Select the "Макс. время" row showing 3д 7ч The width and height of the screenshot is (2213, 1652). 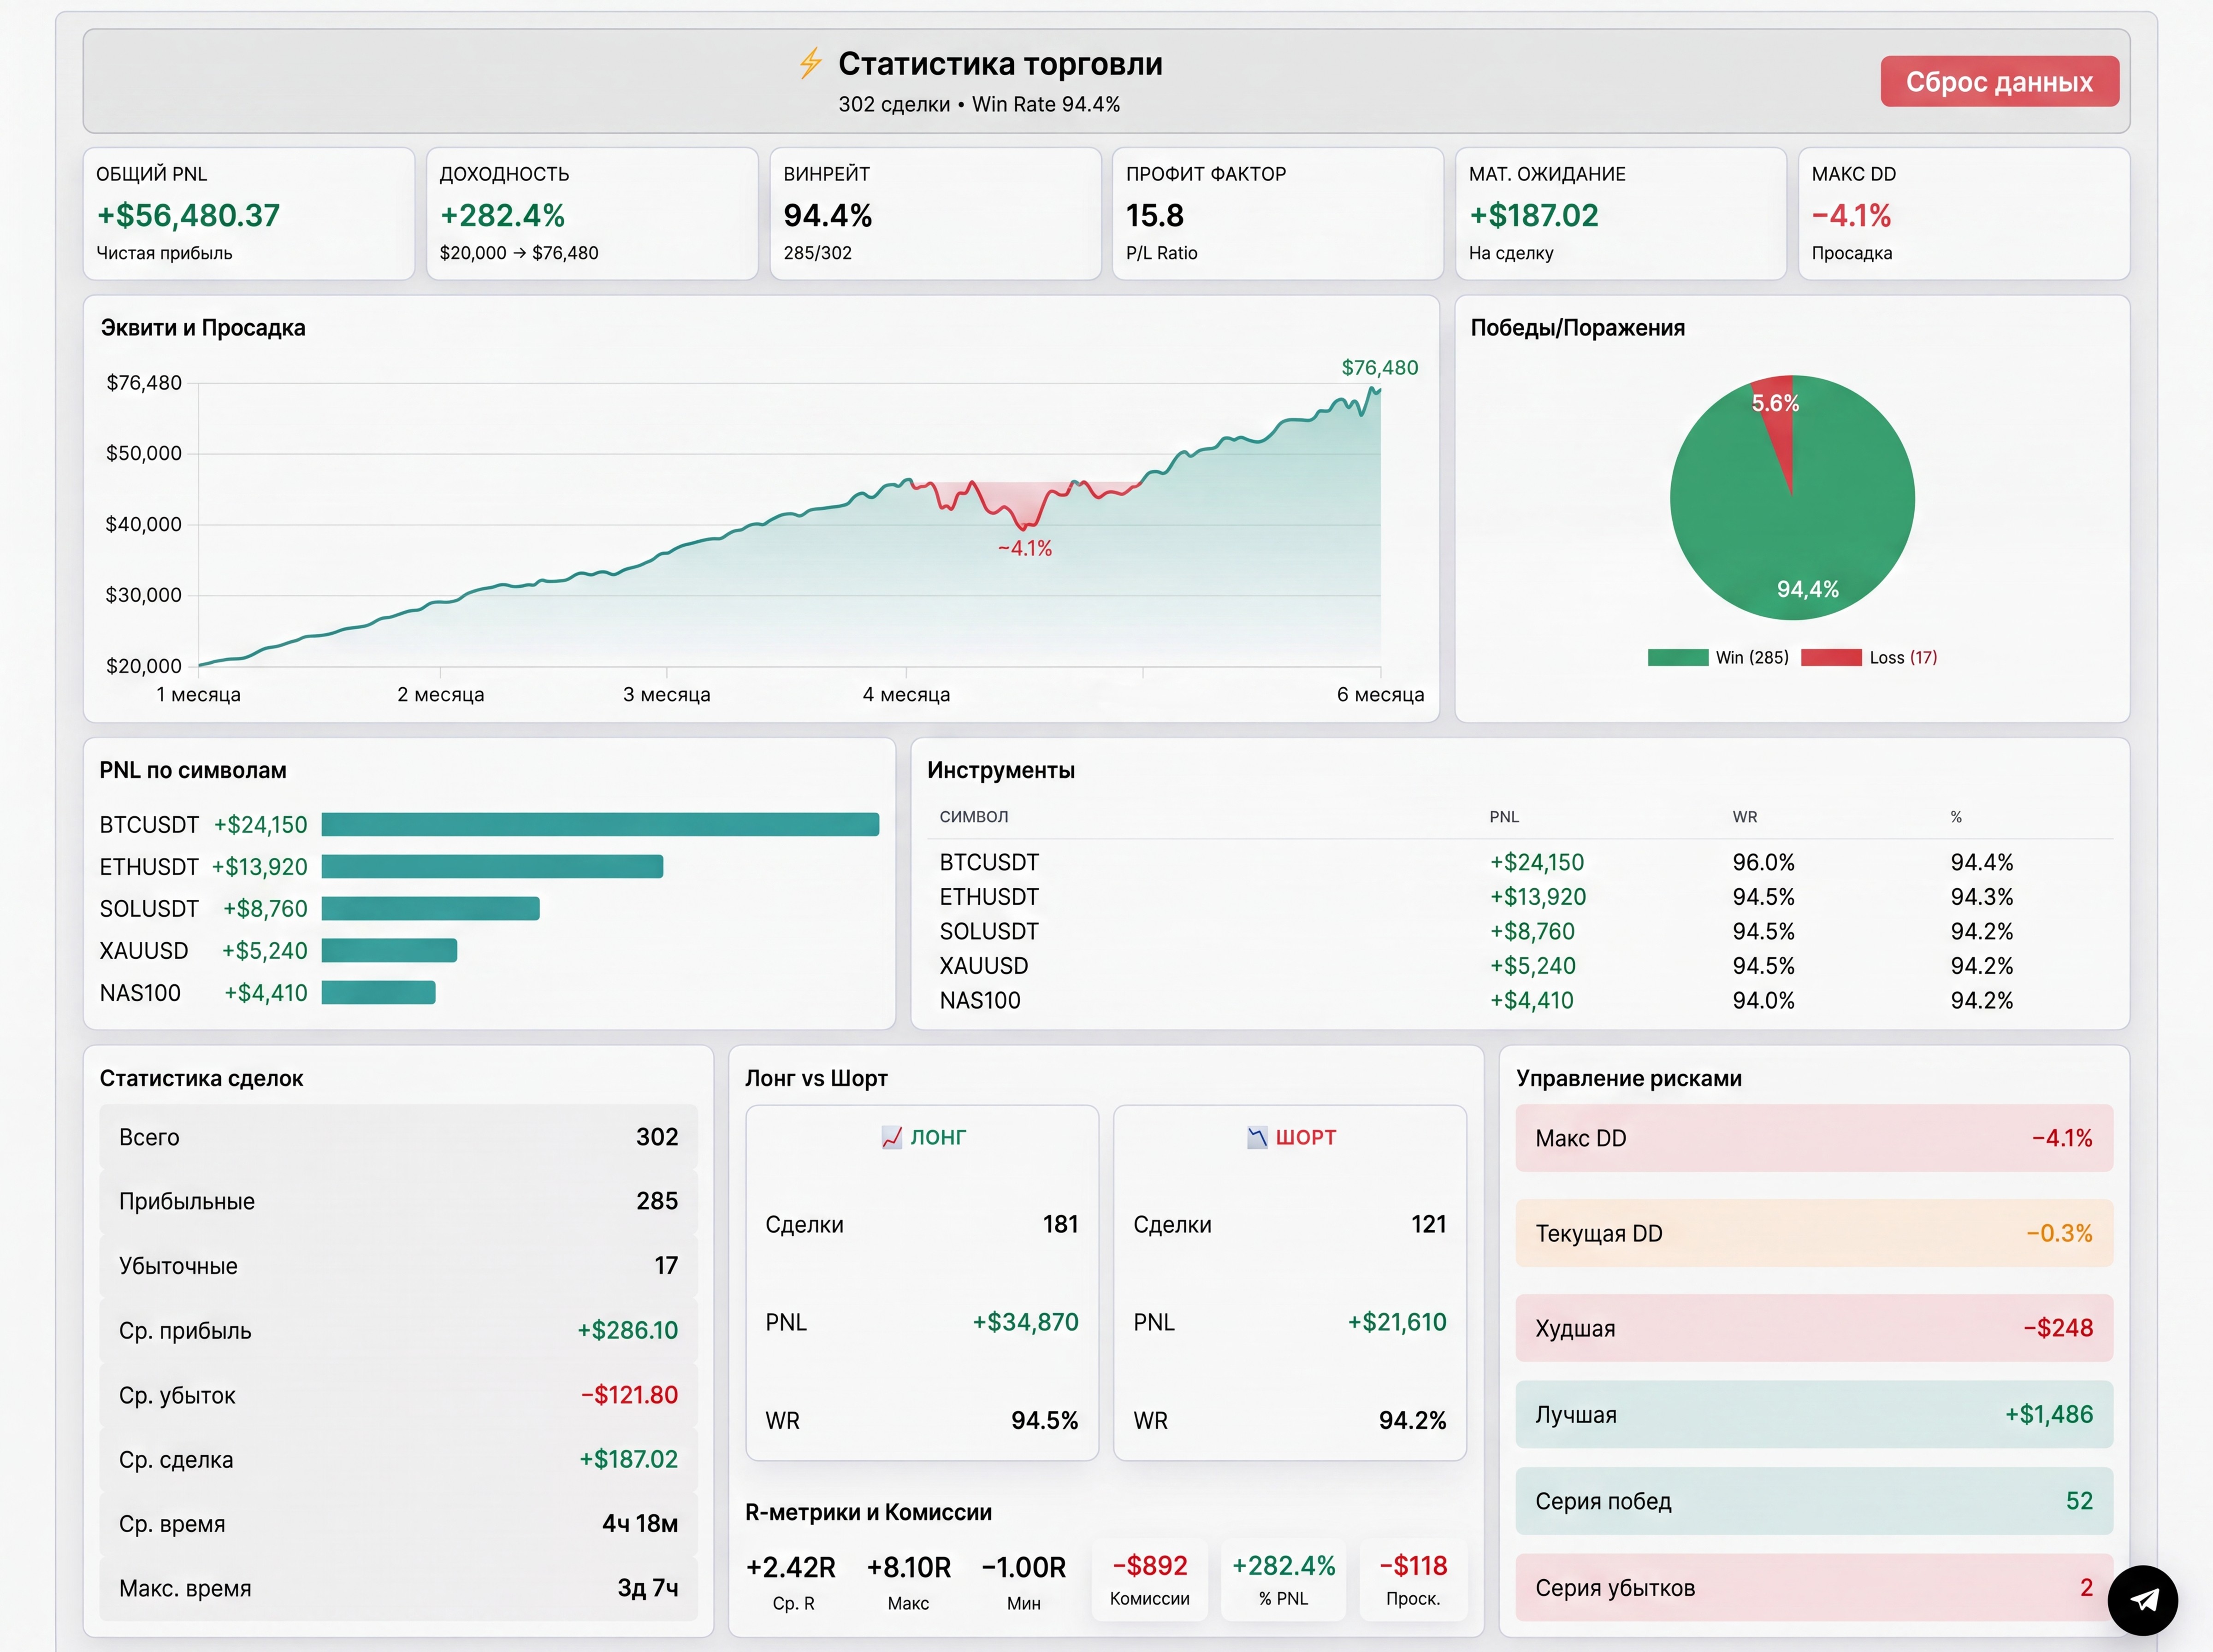pyautogui.click(x=398, y=1588)
